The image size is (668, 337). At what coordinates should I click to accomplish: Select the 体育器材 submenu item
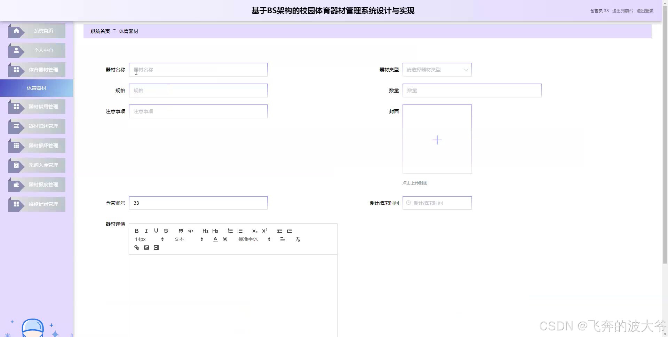coord(37,88)
